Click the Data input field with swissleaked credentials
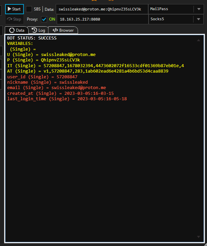Screen dimensions: 207x246 pos(102,9)
